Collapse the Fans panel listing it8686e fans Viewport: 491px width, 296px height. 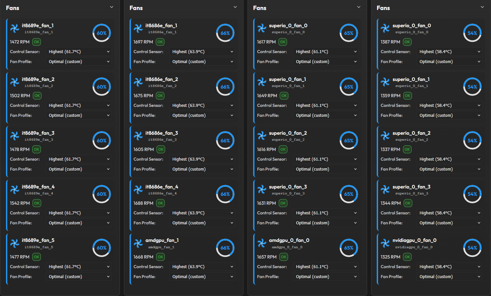235,7
